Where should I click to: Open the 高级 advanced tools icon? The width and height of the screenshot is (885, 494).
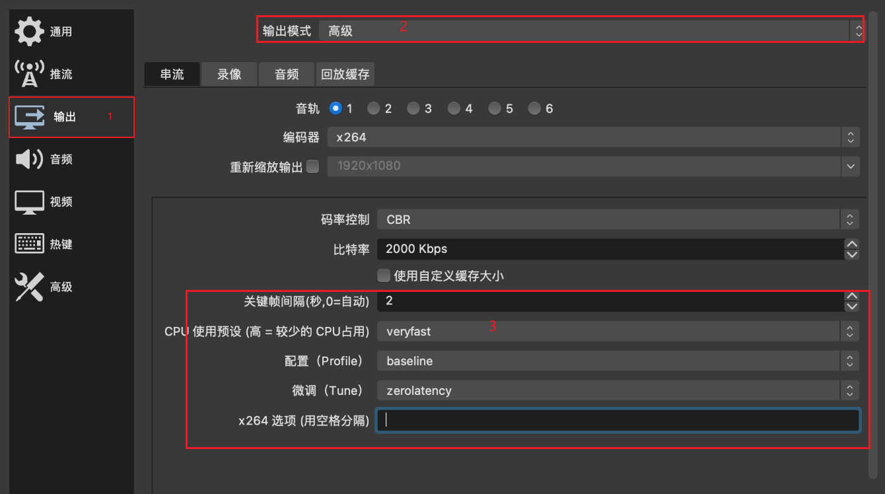point(29,287)
